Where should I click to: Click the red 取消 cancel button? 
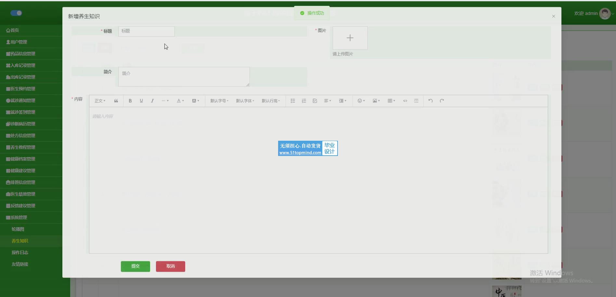[x=171, y=266]
